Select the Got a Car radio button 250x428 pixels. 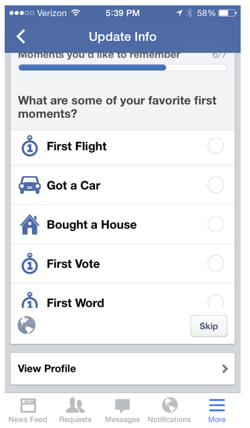pyautogui.click(x=216, y=185)
